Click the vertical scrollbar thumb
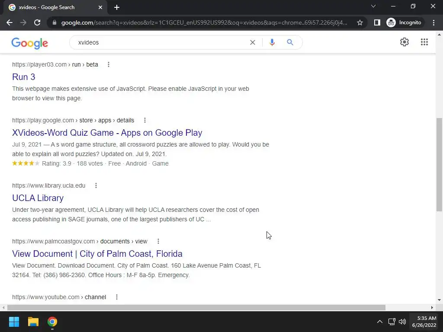Viewport: 443px width, 332px height. click(x=439, y=165)
